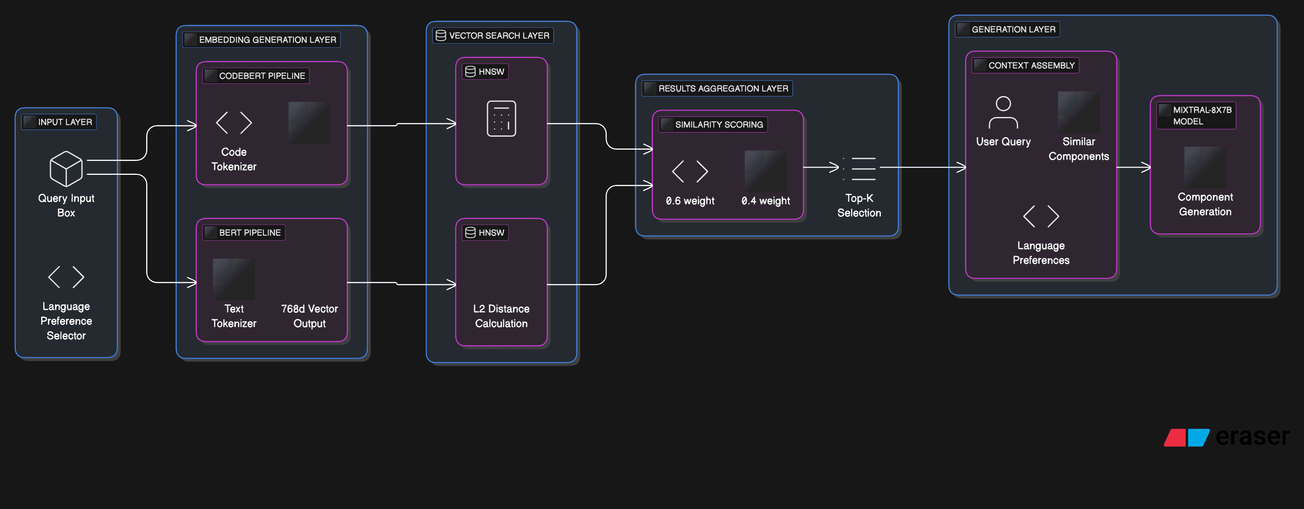Select the database icon on the upper HNSW label
The image size is (1304, 509).
click(470, 72)
